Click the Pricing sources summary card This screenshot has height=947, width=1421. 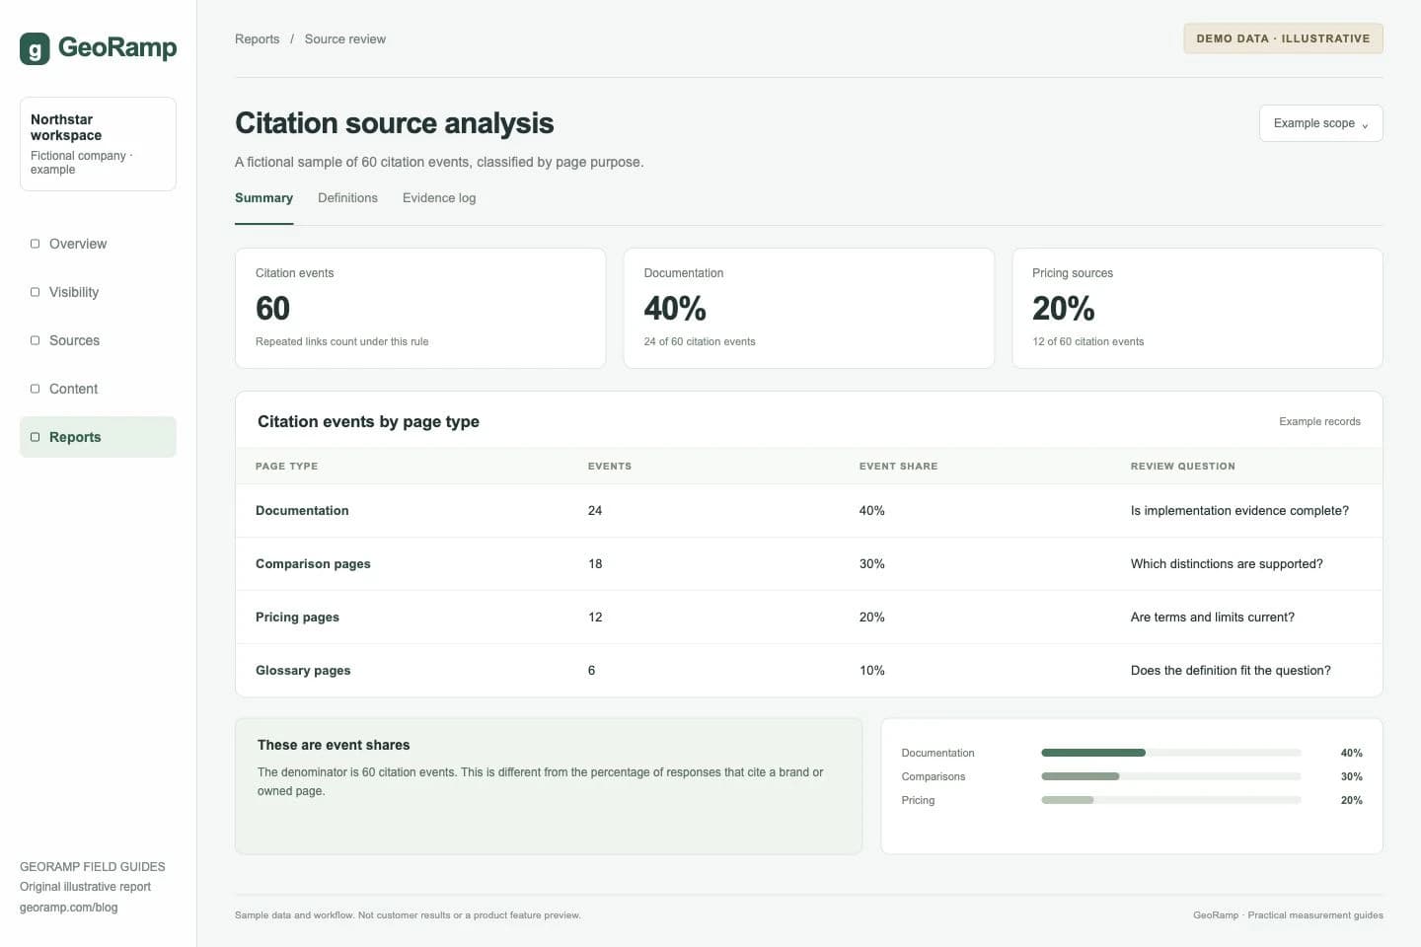1197,309
